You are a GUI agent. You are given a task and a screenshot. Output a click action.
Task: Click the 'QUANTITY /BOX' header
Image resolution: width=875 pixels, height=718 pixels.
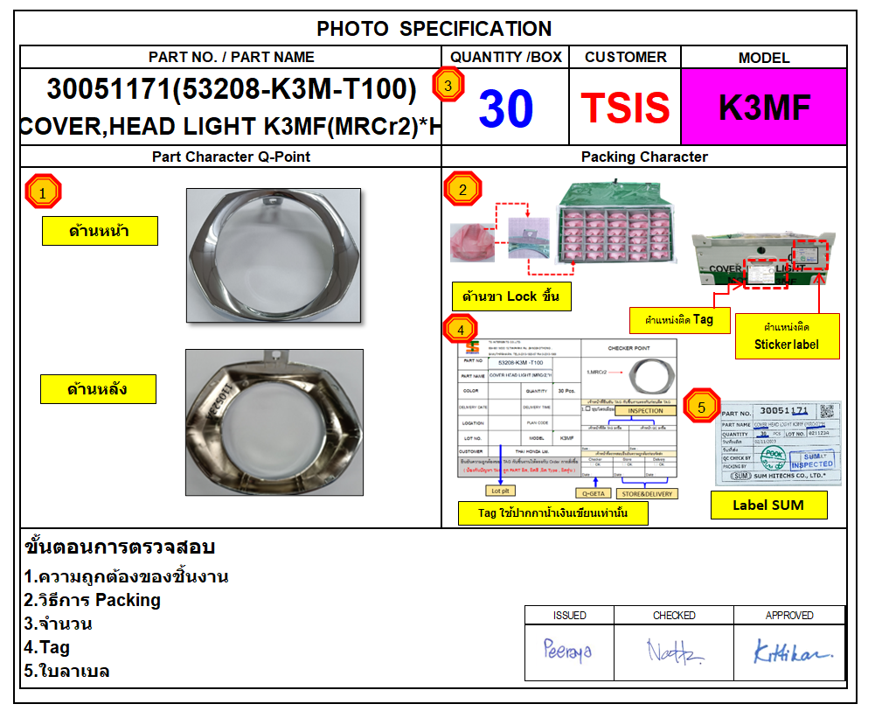click(505, 57)
